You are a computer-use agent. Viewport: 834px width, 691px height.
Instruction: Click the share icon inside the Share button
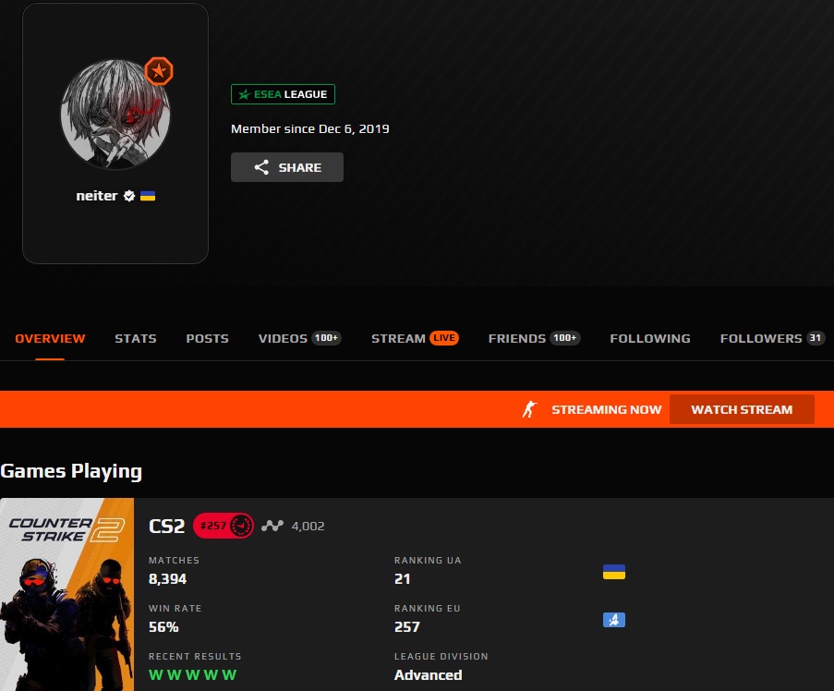(x=261, y=167)
